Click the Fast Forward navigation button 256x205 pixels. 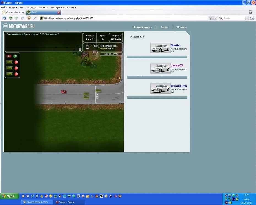point(23,18)
